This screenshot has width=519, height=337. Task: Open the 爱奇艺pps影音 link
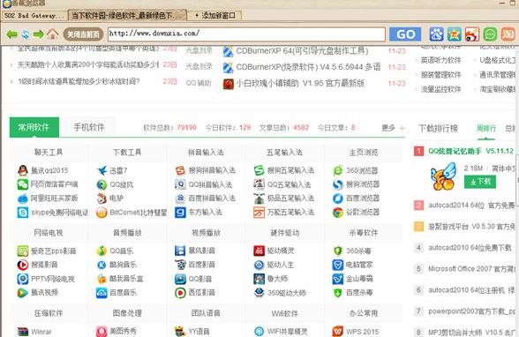(x=53, y=251)
